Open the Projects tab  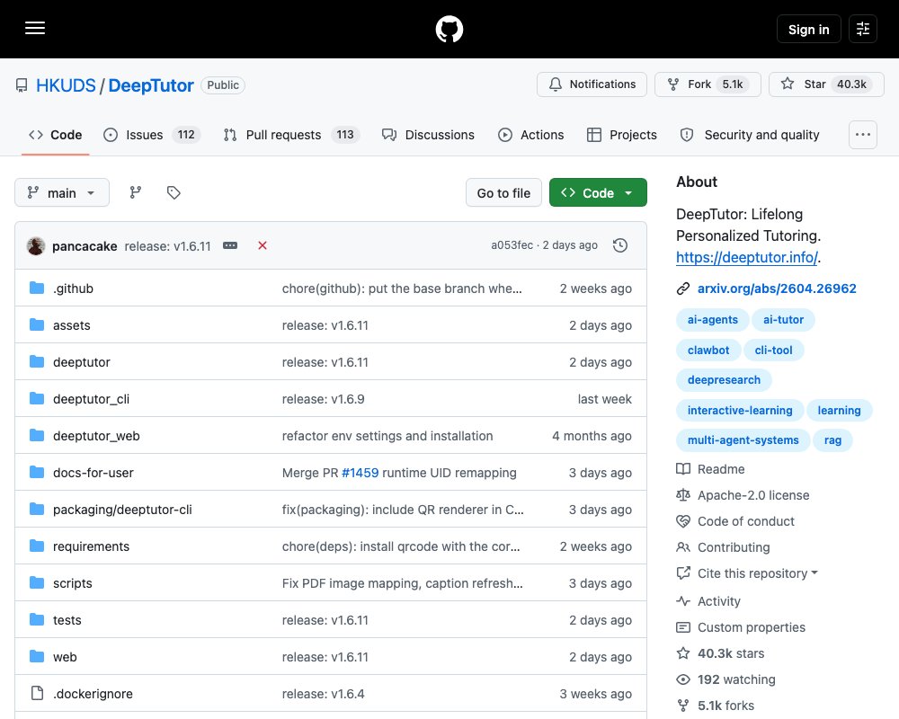[622, 135]
